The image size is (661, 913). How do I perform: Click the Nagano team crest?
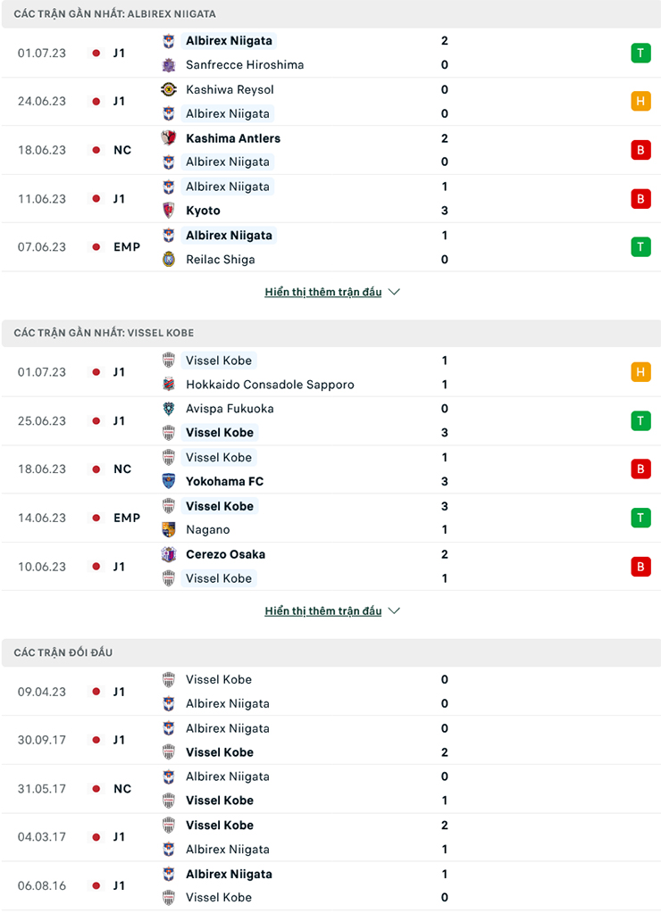[169, 529]
